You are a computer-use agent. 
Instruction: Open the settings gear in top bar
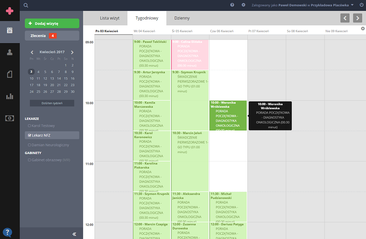(243, 5)
